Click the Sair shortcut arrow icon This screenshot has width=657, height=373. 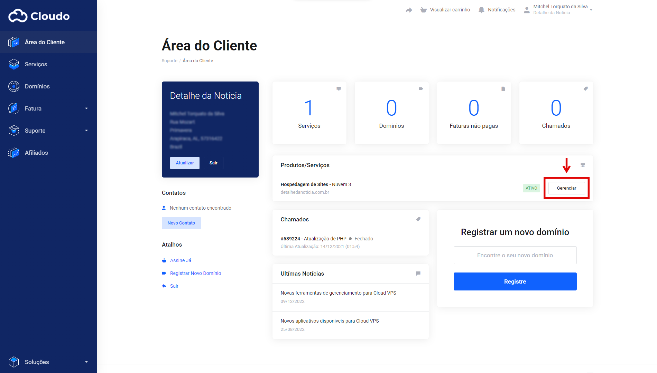click(x=164, y=286)
